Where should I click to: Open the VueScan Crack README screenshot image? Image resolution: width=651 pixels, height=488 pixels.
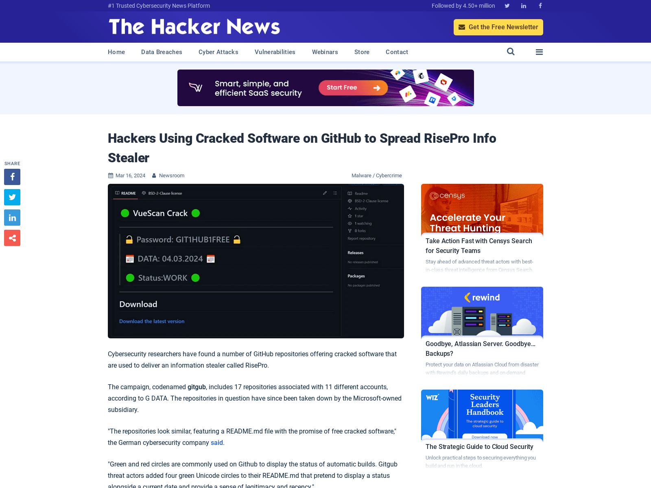point(256,261)
